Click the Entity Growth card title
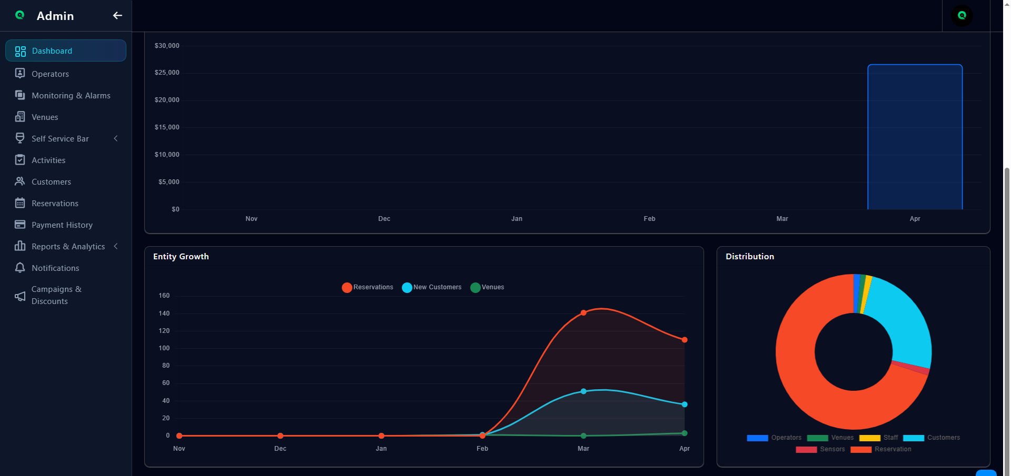Screen dimensions: 1011x476 (x=181, y=257)
